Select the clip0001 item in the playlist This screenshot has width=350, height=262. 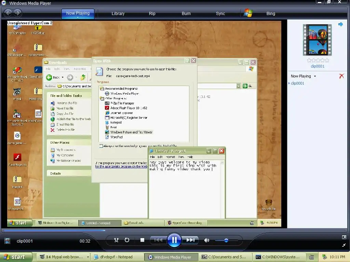point(297,83)
